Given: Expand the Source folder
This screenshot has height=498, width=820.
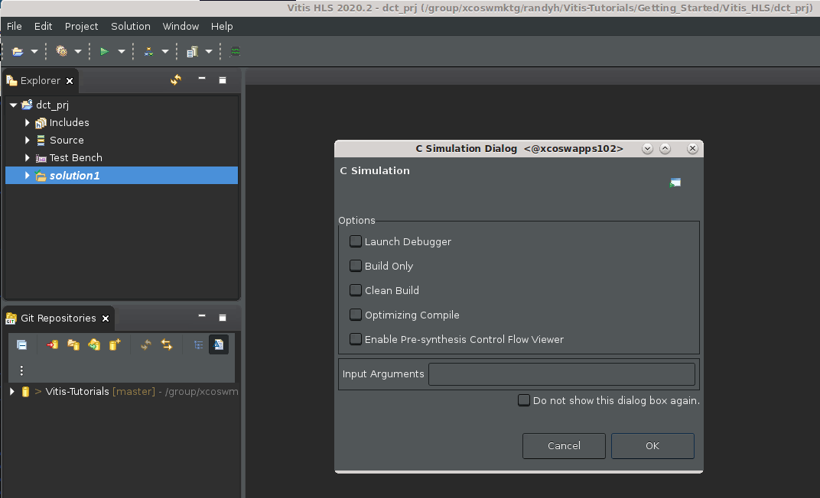Looking at the screenshot, I should [28, 140].
